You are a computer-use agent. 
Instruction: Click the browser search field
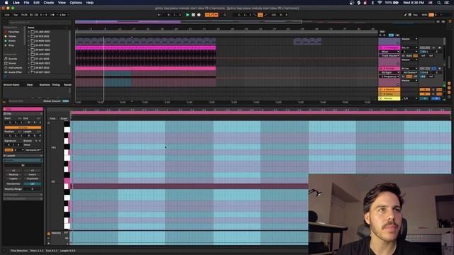pos(39,22)
